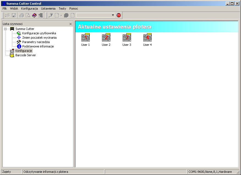Open the Widok menu
The image size is (241, 175).
click(14, 9)
